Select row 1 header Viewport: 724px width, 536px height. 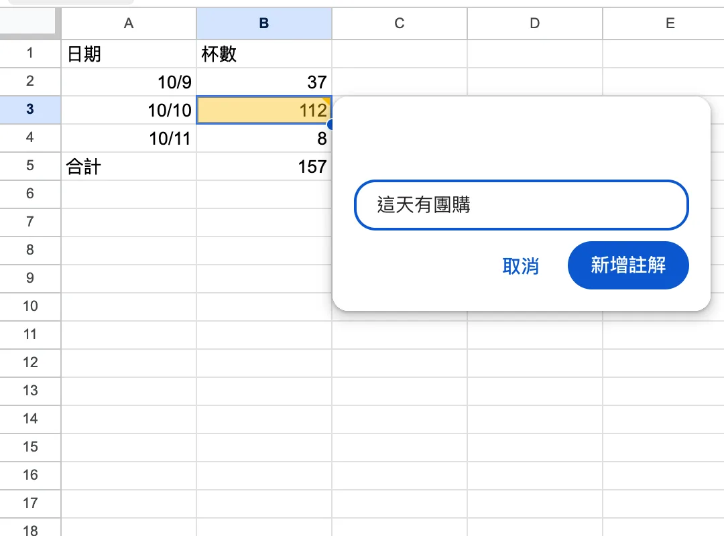[30, 54]
